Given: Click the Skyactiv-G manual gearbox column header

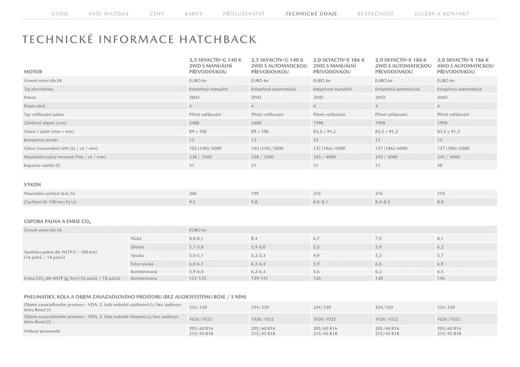Looking at the screenshot, I should coord(215,66).
